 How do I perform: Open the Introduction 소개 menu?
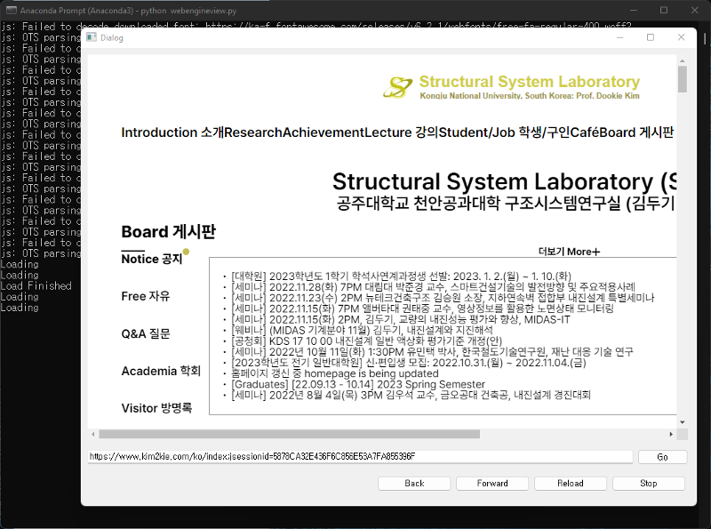(172, 132)
